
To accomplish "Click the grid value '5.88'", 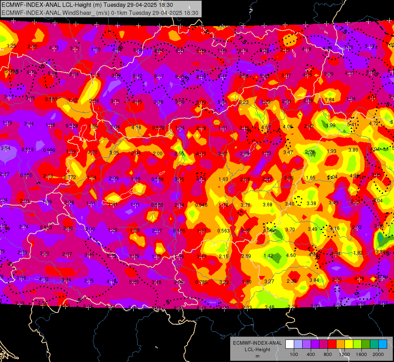I will pos(52,74).
